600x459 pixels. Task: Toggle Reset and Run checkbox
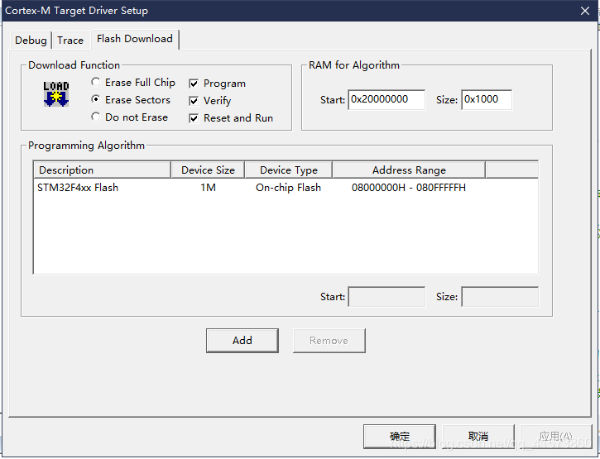(x=194, y=118)
